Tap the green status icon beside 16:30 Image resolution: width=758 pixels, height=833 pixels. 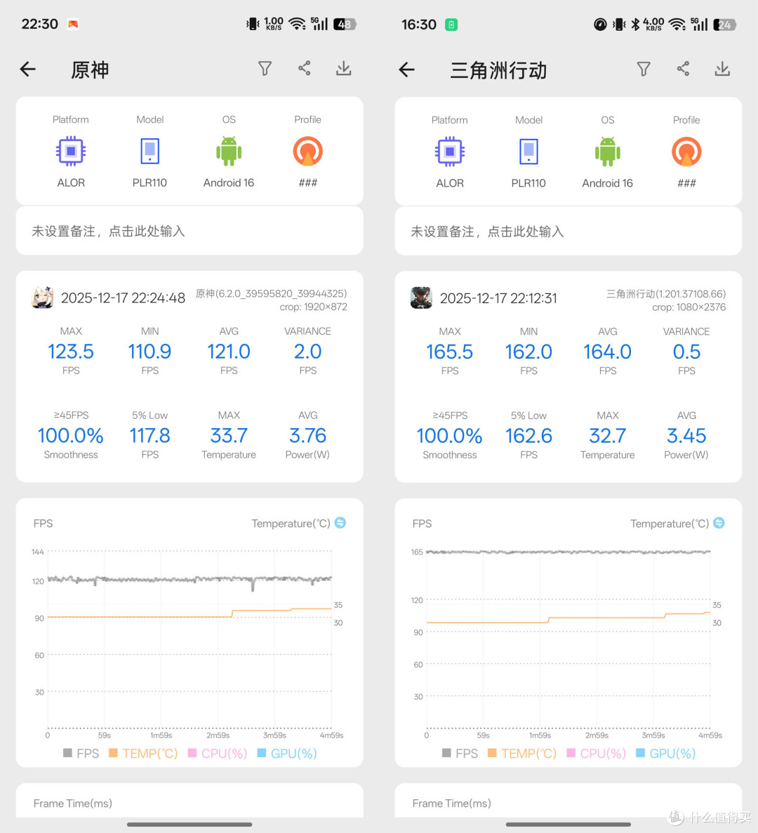point(451,25)
